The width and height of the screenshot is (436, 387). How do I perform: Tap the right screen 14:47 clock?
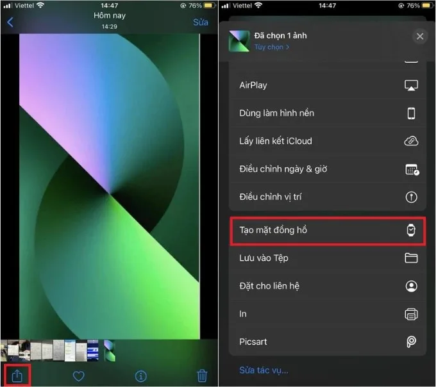tap(327, 6)
